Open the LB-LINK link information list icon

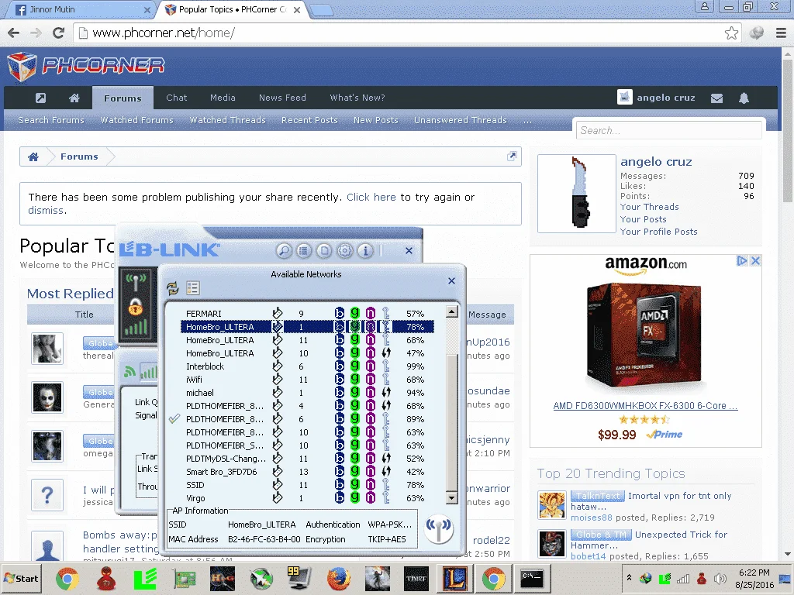(x=304, y=250)
